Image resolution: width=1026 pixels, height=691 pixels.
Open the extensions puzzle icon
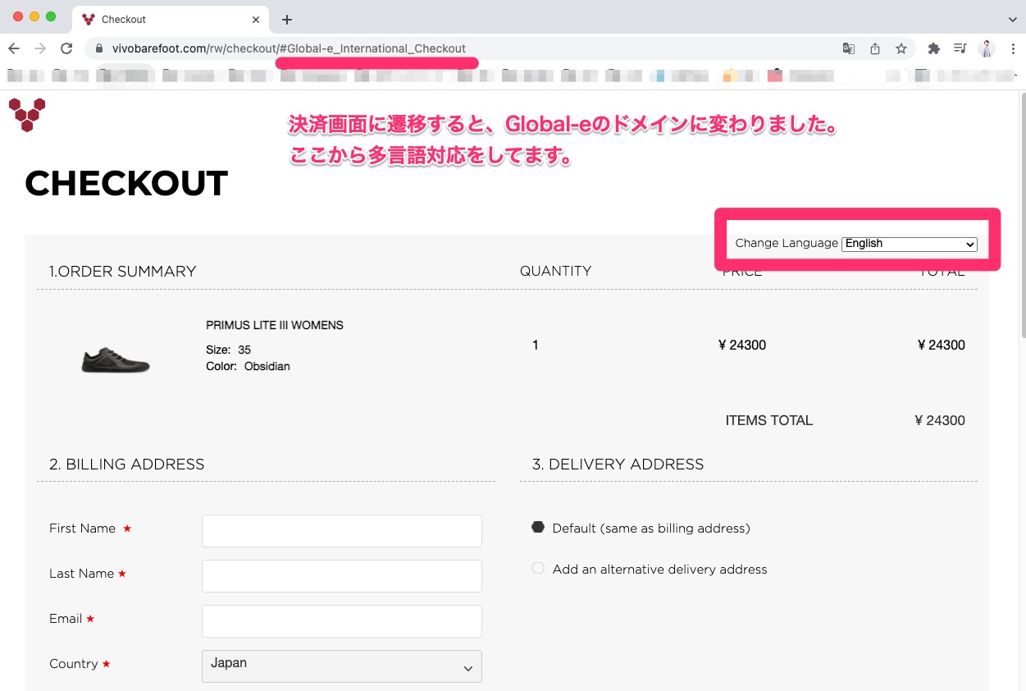pos(933,48)
